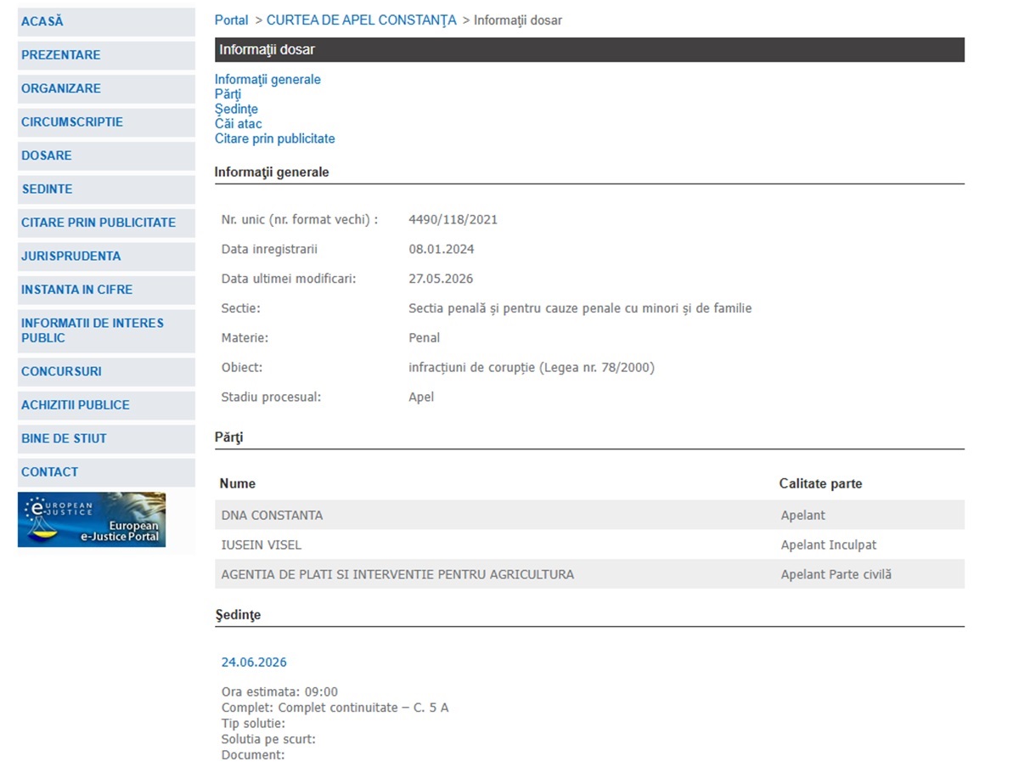The width and height of the screenshot is (1019, 773).
Task: Select case number 4490/118/2021
Action: coord(453,220)
